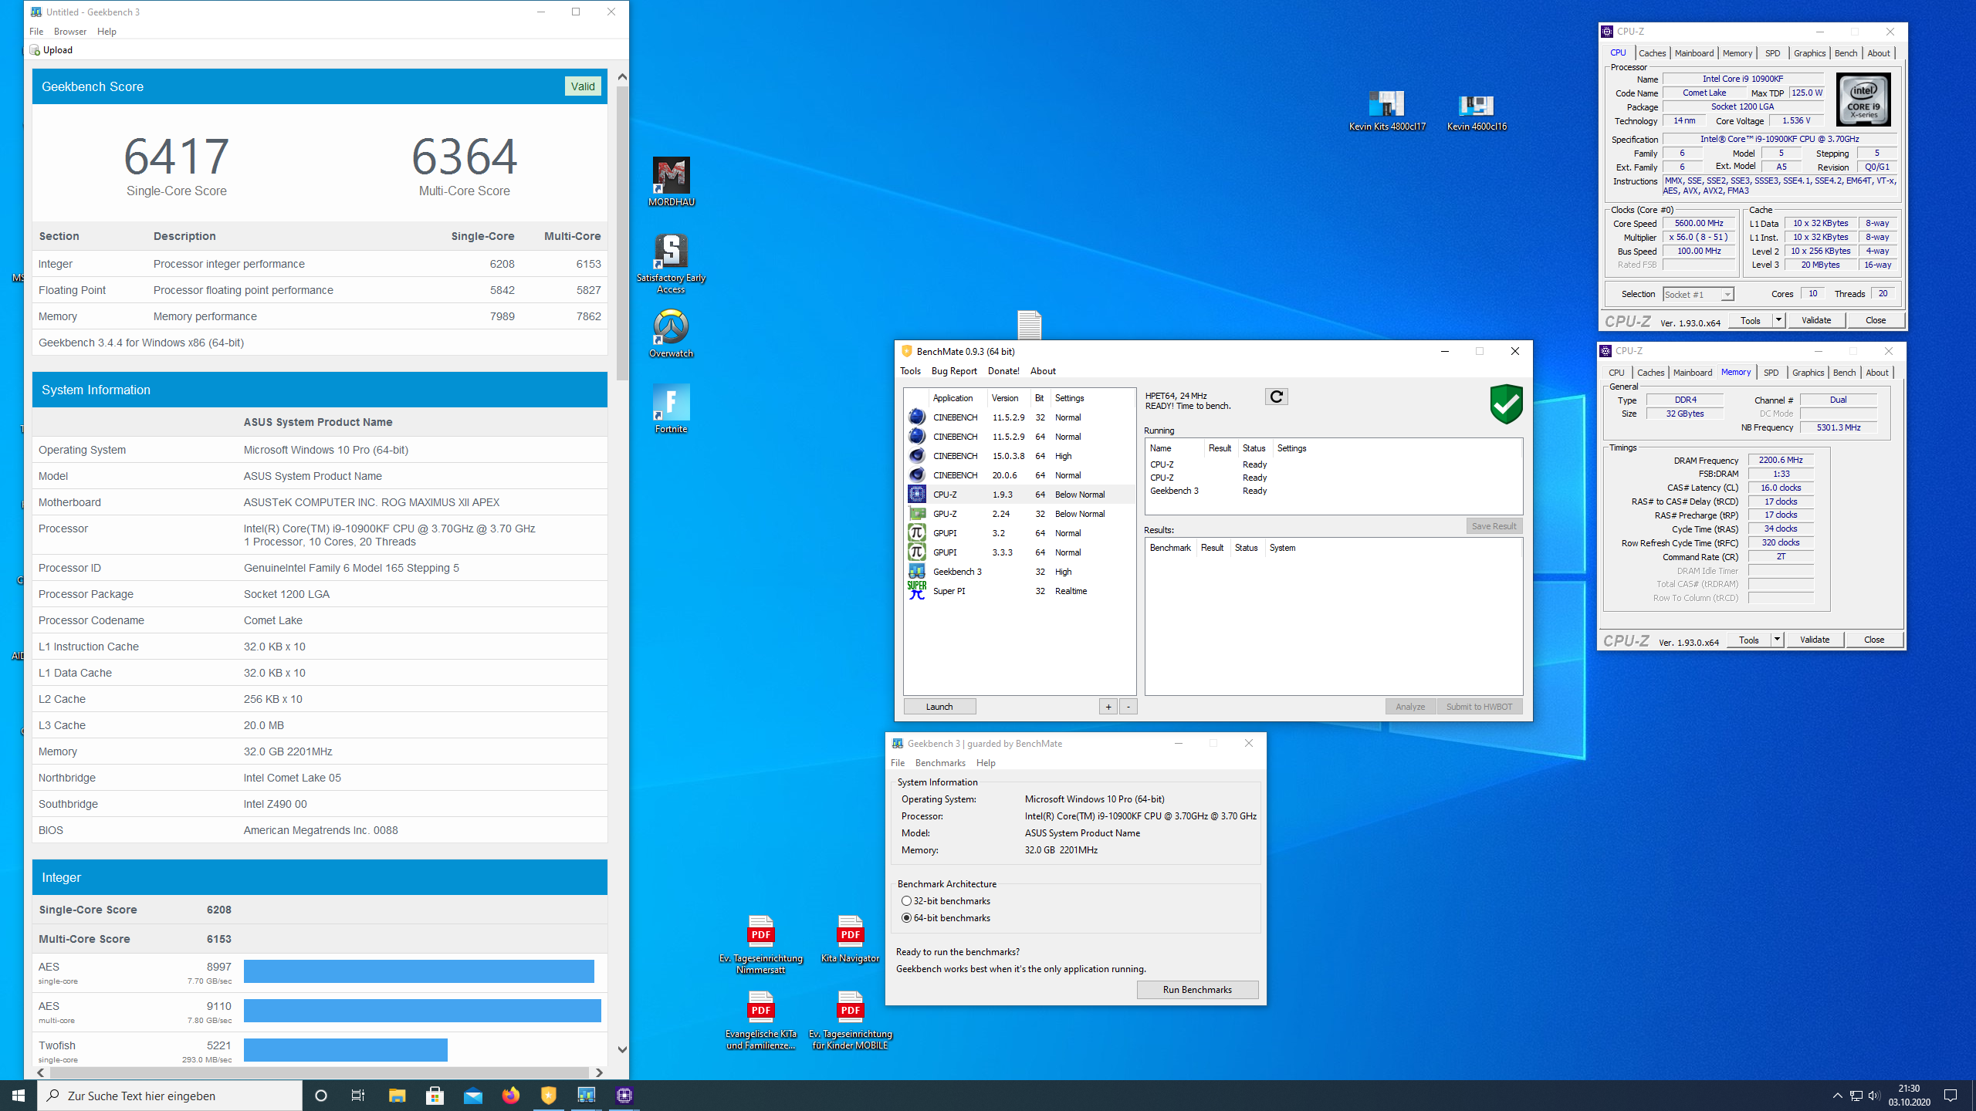Select GPUPI 3.2 entry icon
This screenshot has width=1976, height=1111.
(916, 533)
